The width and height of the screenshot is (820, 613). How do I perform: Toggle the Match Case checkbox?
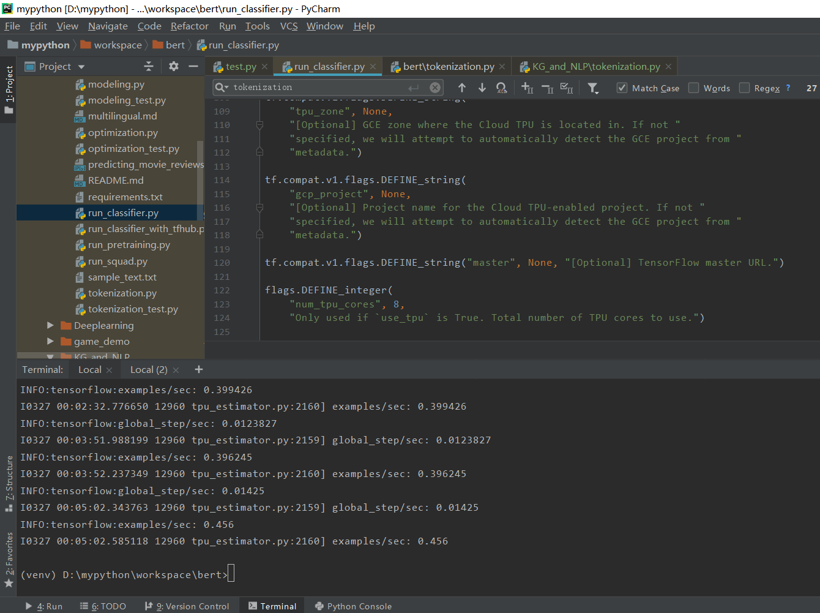tap(622, 88)
